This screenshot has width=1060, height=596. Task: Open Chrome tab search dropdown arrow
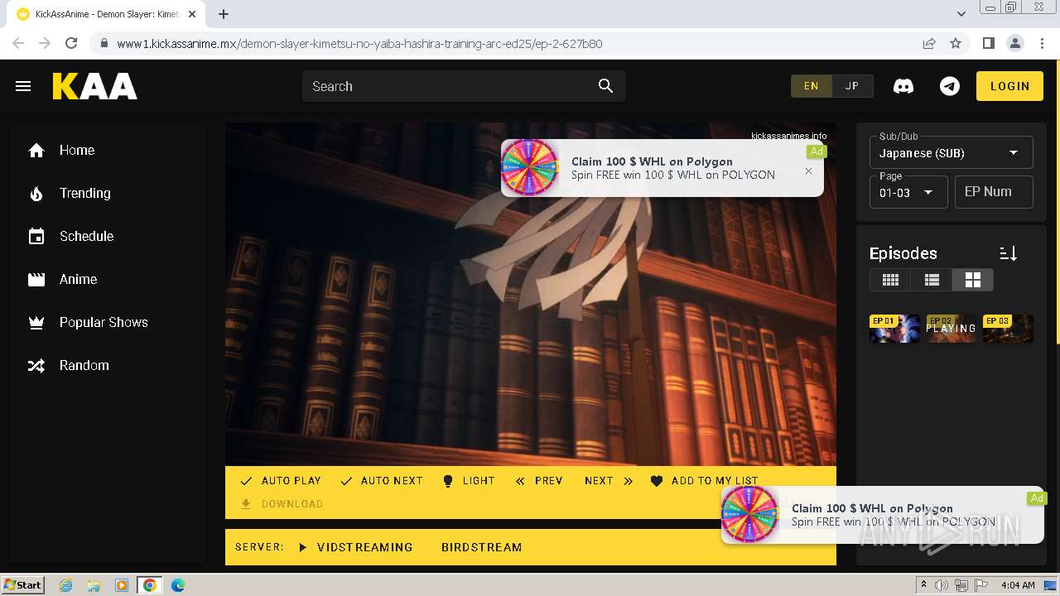961,14
